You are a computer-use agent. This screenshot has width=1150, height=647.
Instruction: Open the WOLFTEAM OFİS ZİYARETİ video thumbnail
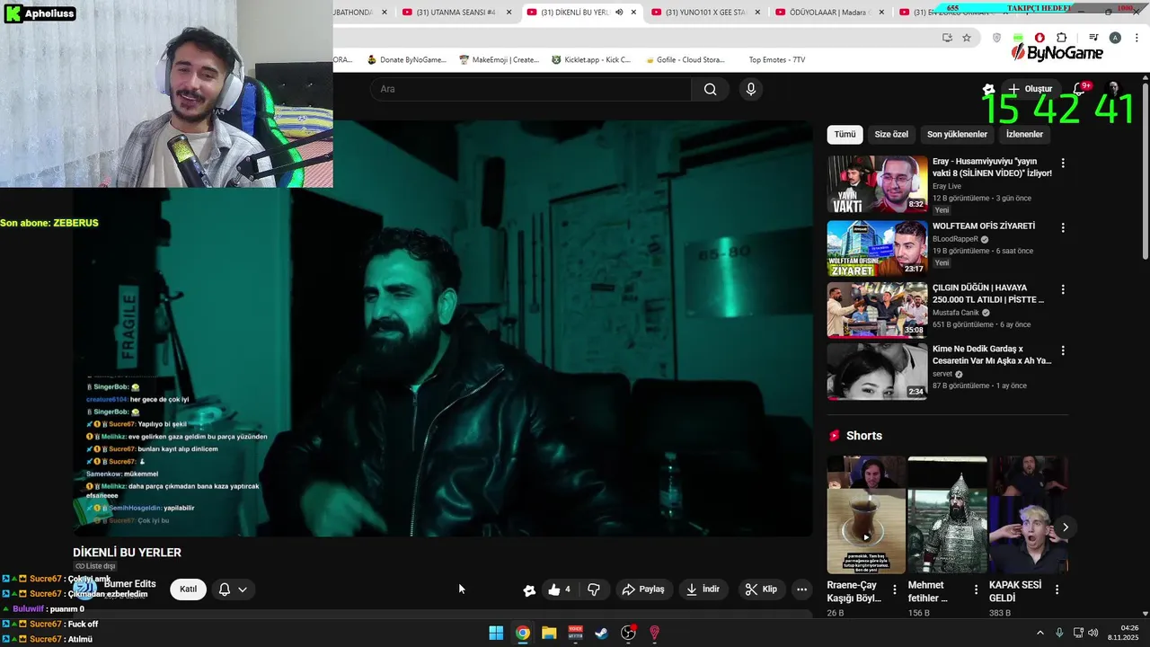877,248
